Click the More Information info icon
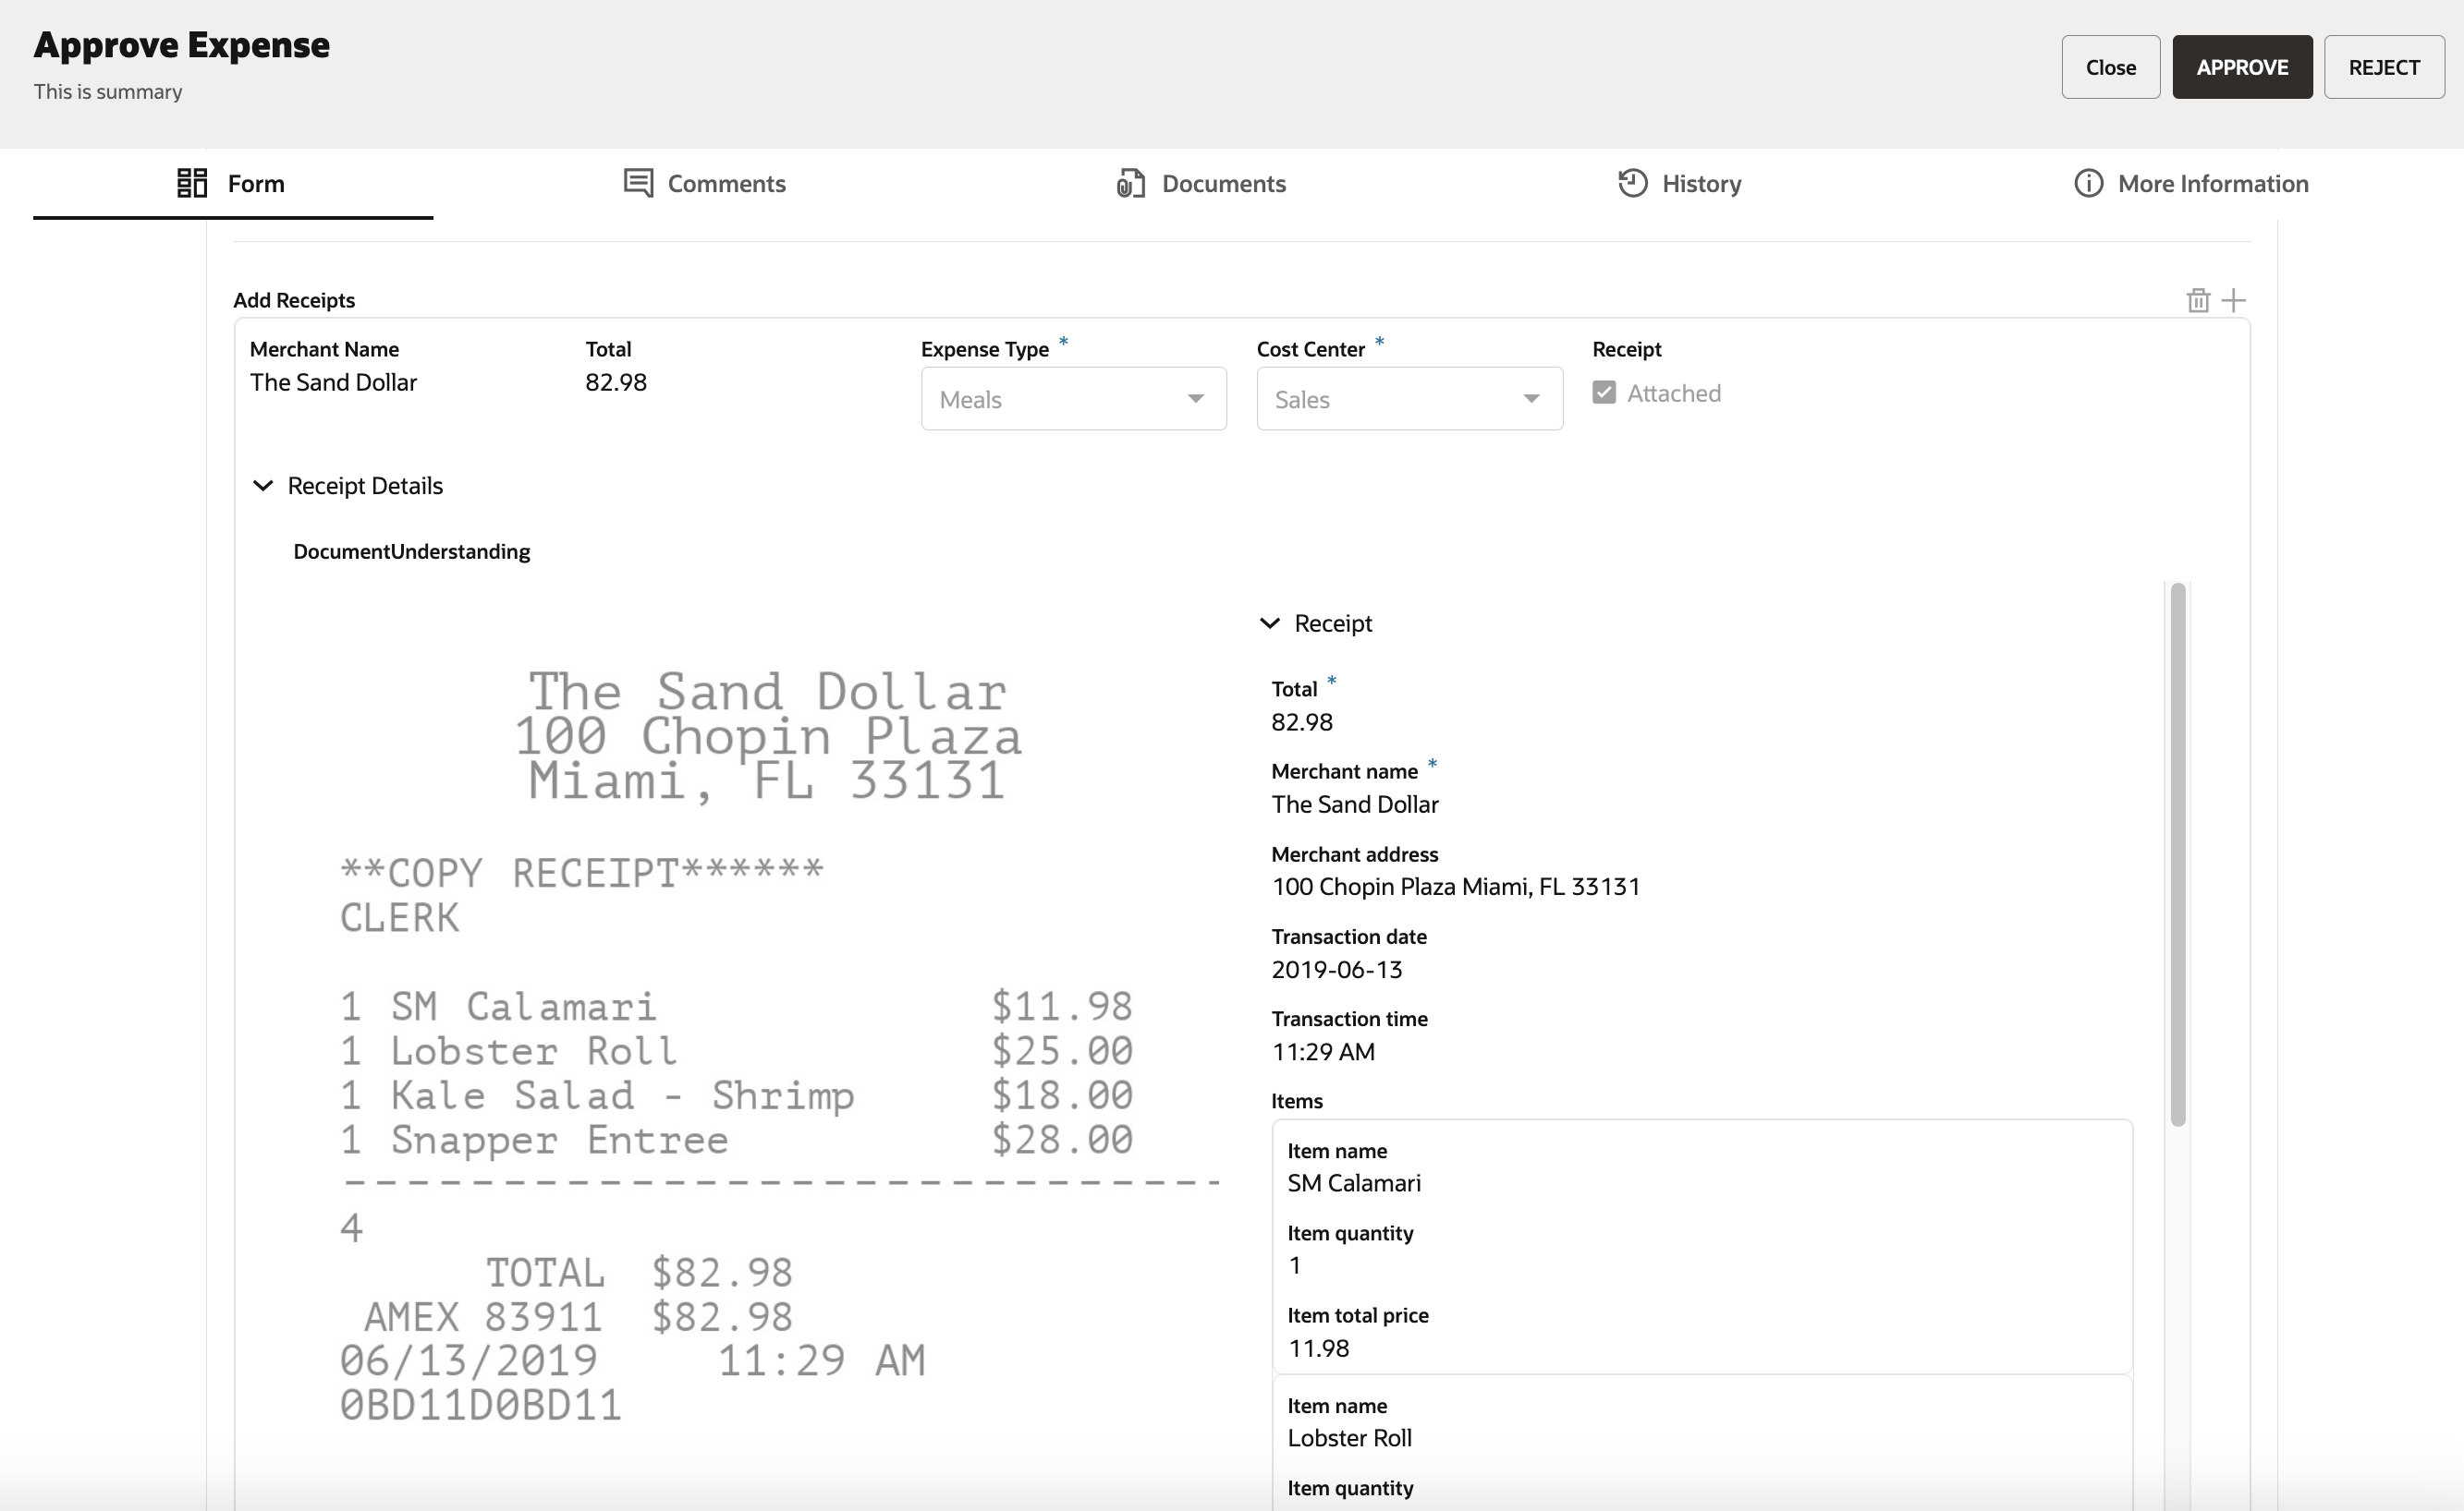This screenshot has height=1511, width=2464. click(x=2088, y=183)
